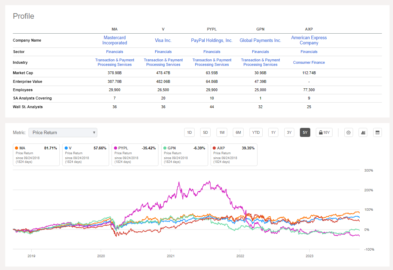Click Financials sector link under PYPL
393x270 pixels.
(x=212, y=52)
